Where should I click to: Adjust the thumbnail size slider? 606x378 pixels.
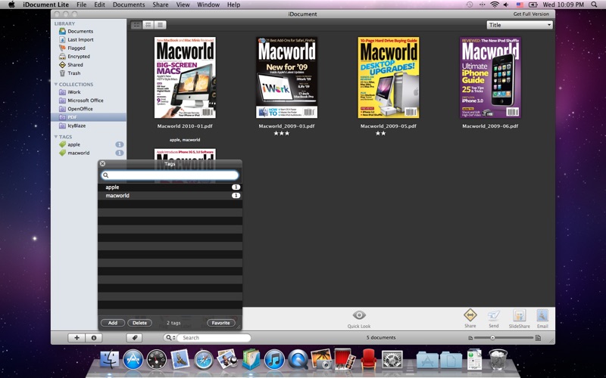click(492, 338)
